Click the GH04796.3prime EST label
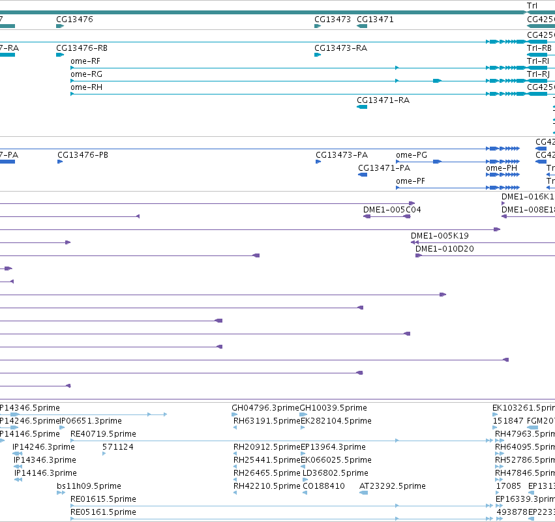This screenshot has height=522, width=555. 265,408
